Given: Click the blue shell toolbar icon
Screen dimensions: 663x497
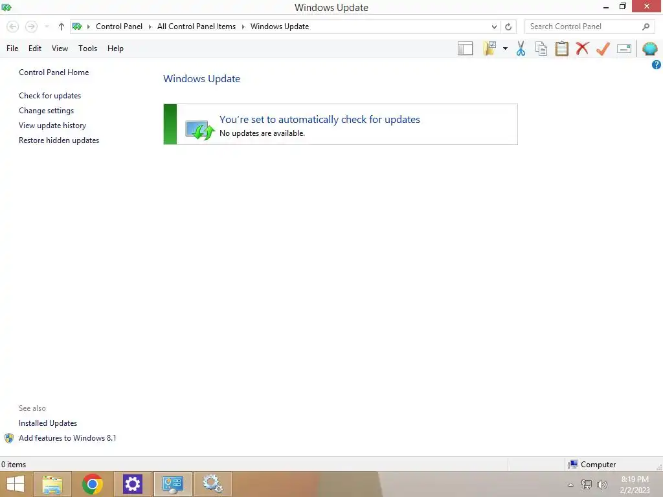Looking at the screenshot, I should pos(650,49).
